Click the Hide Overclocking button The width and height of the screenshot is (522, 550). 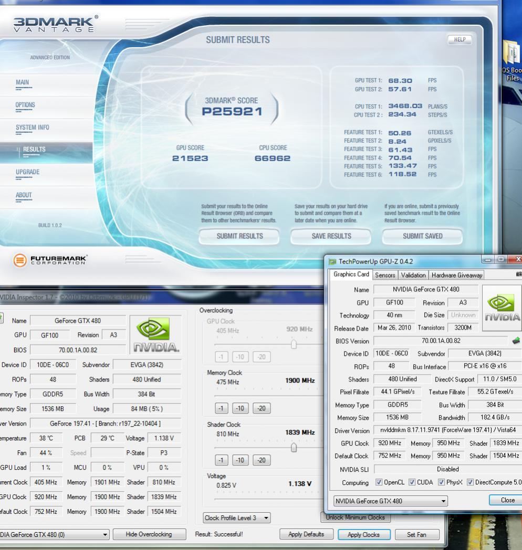(149, 534)
